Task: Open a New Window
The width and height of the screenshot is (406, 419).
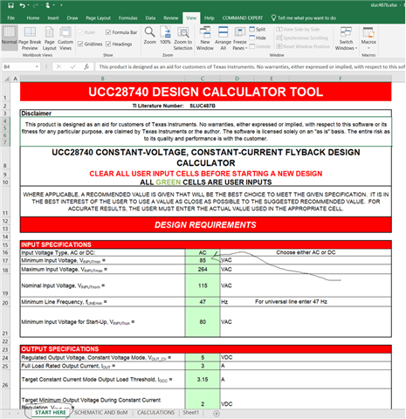Action: point(205,38)
